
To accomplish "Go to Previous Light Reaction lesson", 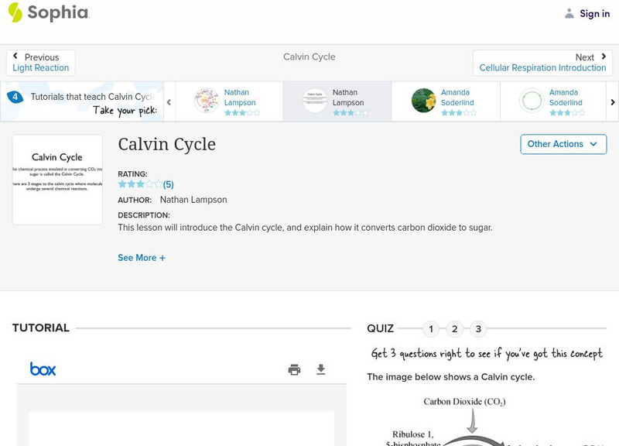I will pyautogui.click(x=41, y=63).
